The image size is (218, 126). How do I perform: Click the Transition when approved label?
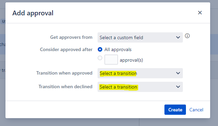coord(64,73)
